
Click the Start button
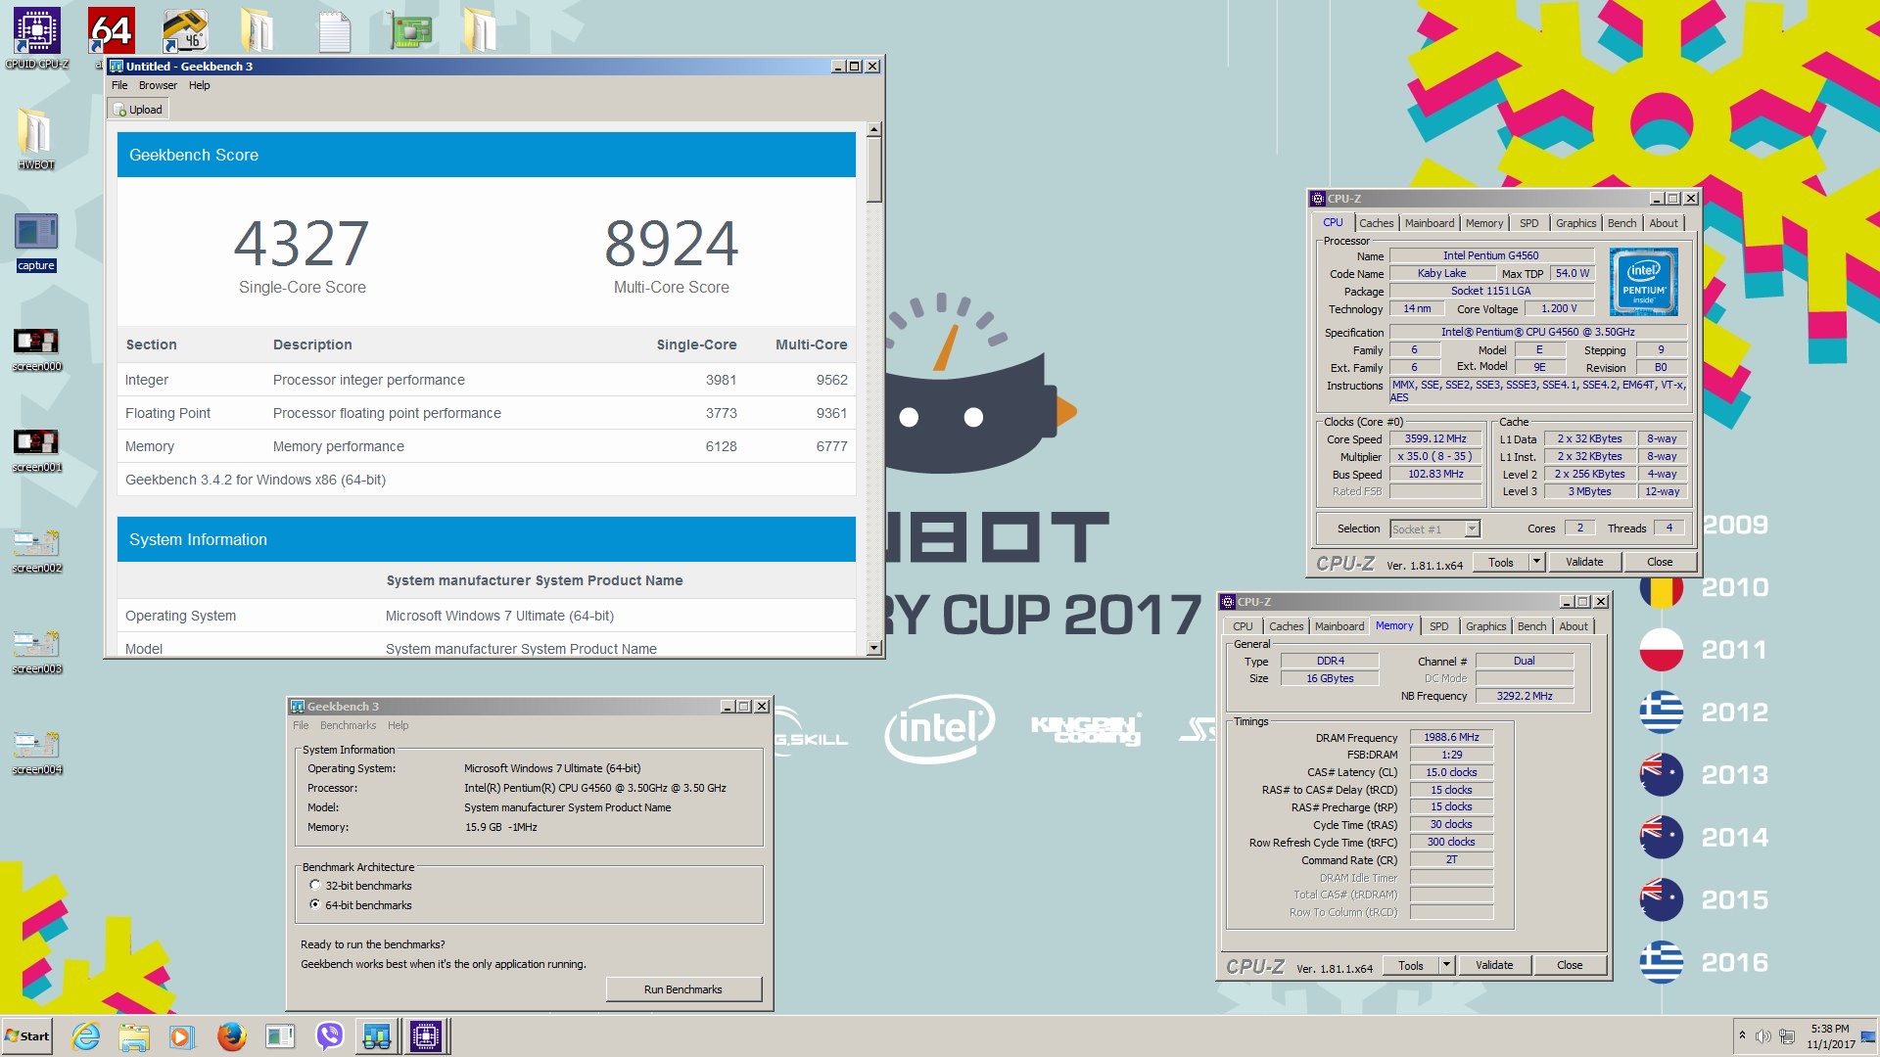point(27,1036)
